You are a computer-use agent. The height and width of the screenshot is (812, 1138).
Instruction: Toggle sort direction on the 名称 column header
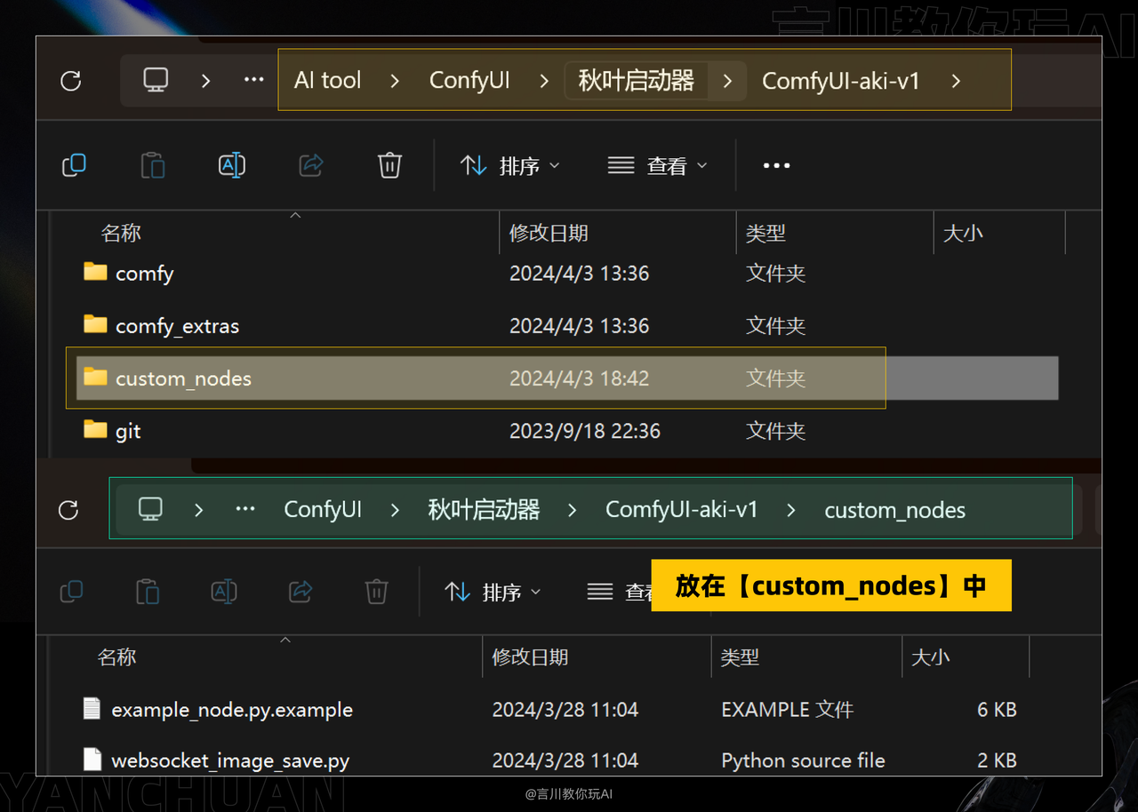121,233
